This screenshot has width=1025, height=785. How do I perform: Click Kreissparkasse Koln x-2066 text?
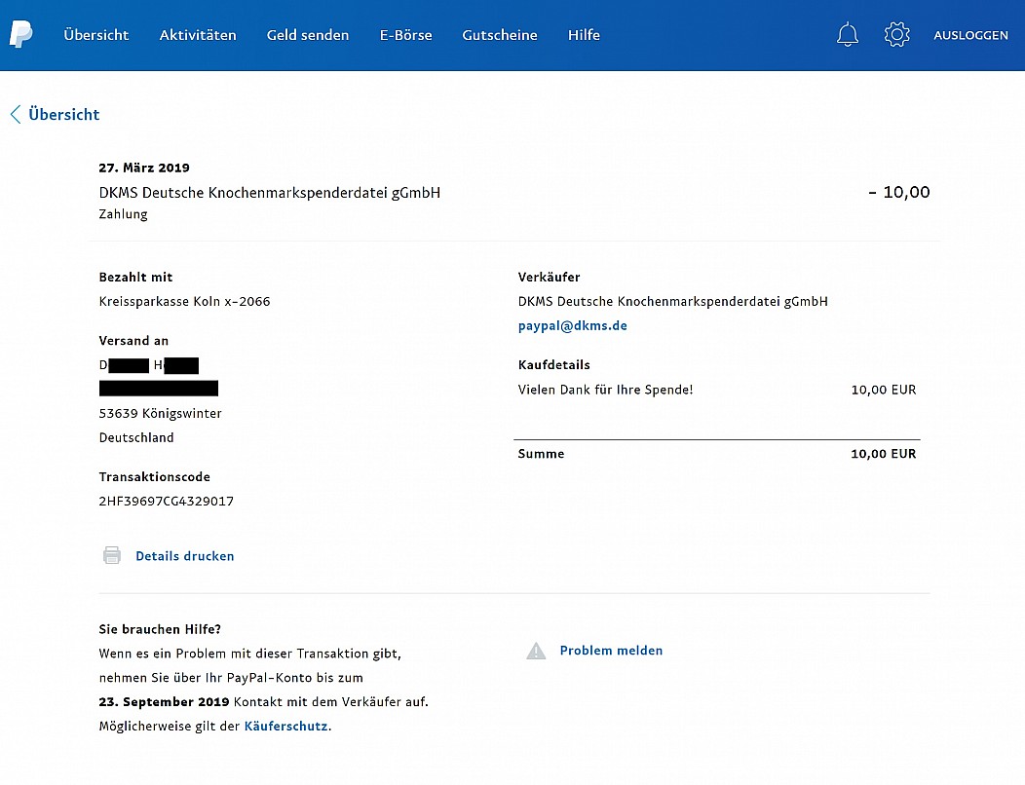tap(184, 301)
